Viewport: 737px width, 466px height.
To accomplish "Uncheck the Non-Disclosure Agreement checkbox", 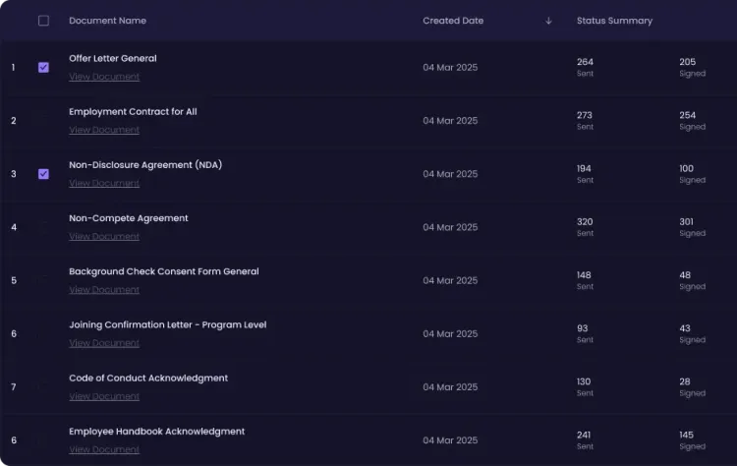I will tap(43, 174).
